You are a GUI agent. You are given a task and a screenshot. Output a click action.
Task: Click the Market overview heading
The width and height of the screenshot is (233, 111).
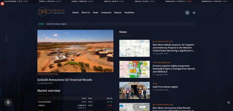click(x=49, y=91)
